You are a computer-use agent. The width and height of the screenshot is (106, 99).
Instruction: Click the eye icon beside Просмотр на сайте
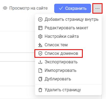pyautogui.click(x=5, y=8)
